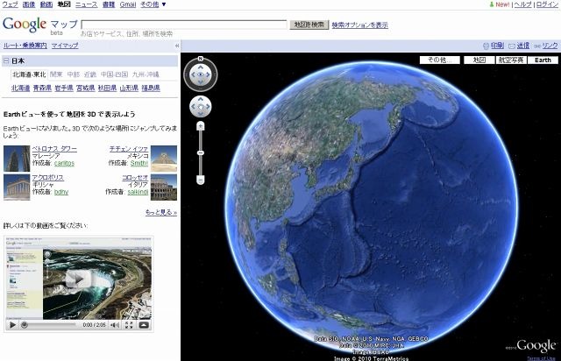Image resolution: width=561 pixels, height=361 pixels.
Task: Pan globe right with move joystick arrow
Action: [x=208, y=106]
